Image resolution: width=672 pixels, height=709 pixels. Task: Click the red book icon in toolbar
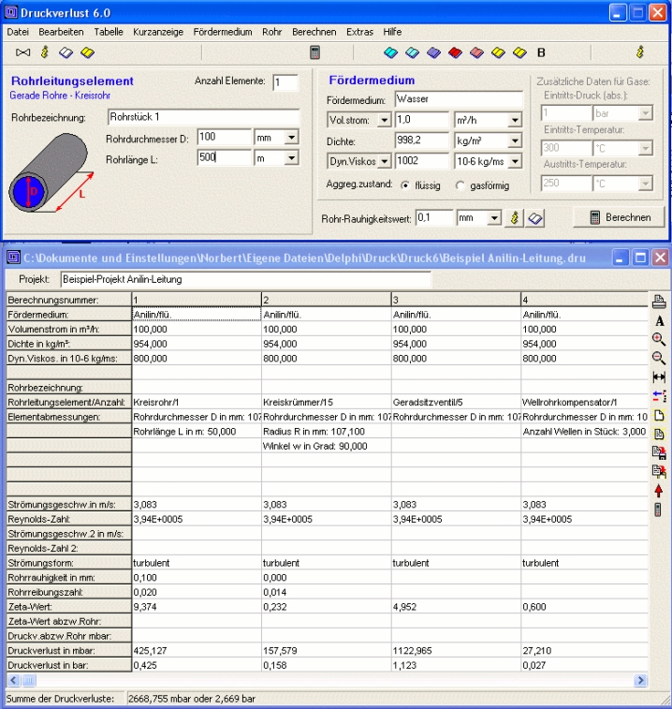tap(455, 52)
